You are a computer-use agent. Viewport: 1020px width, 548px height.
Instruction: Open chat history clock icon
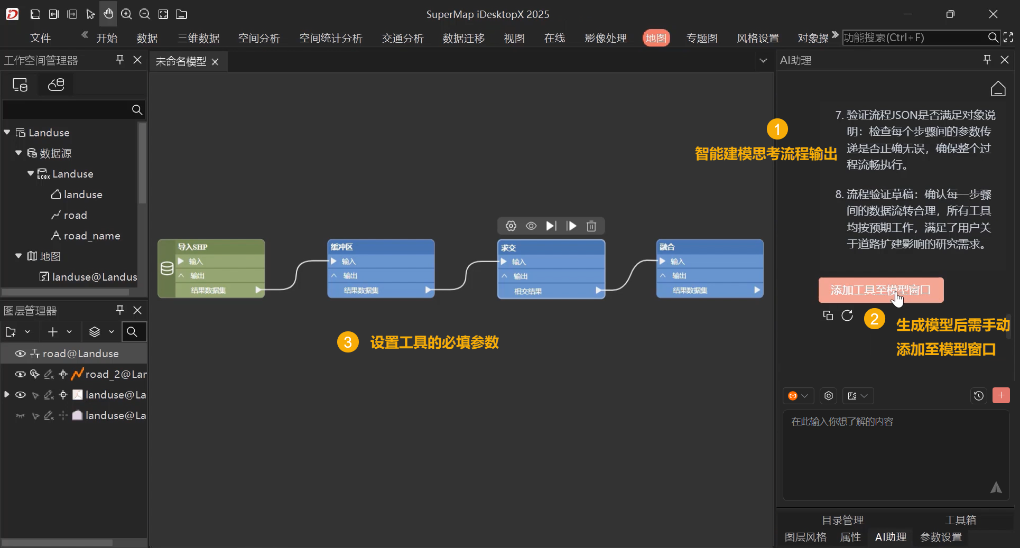click(x=978, y=396)
